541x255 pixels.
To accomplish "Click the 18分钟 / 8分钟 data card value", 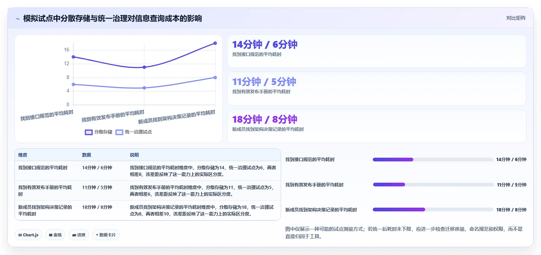I will click(x=265, y=119).
